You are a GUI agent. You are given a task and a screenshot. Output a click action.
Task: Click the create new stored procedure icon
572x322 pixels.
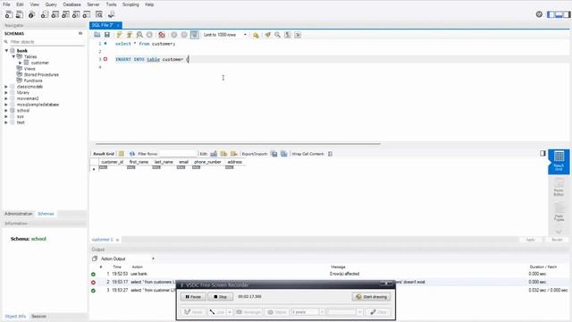pos(76,14)
